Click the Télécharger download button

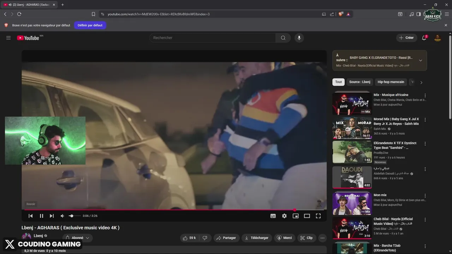tap(257, 238)
